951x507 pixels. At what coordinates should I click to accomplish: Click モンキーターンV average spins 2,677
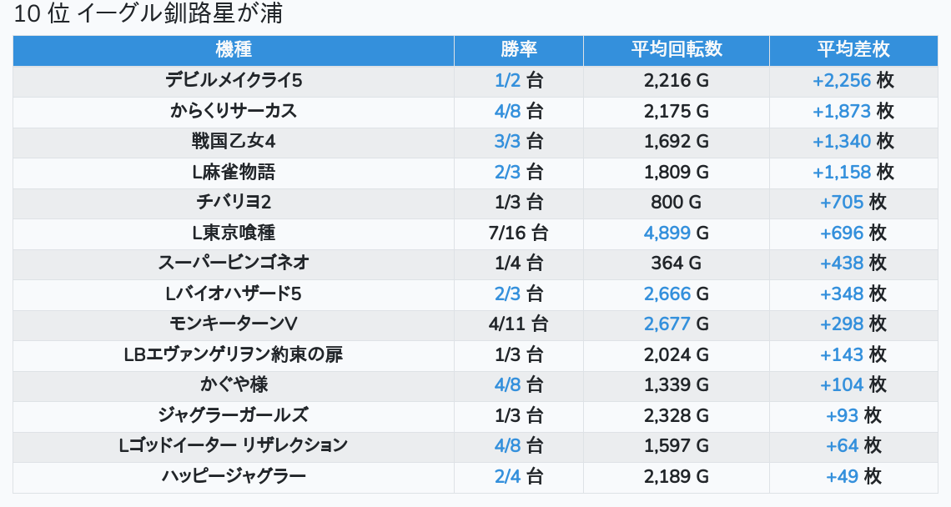pos(667,324)
